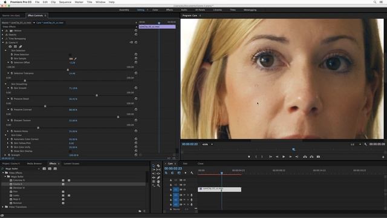This screenshot has width=387, height=218.
Task: Toggle animation stopwatch for Preserve Detail
Action: (x=11, y=99)
